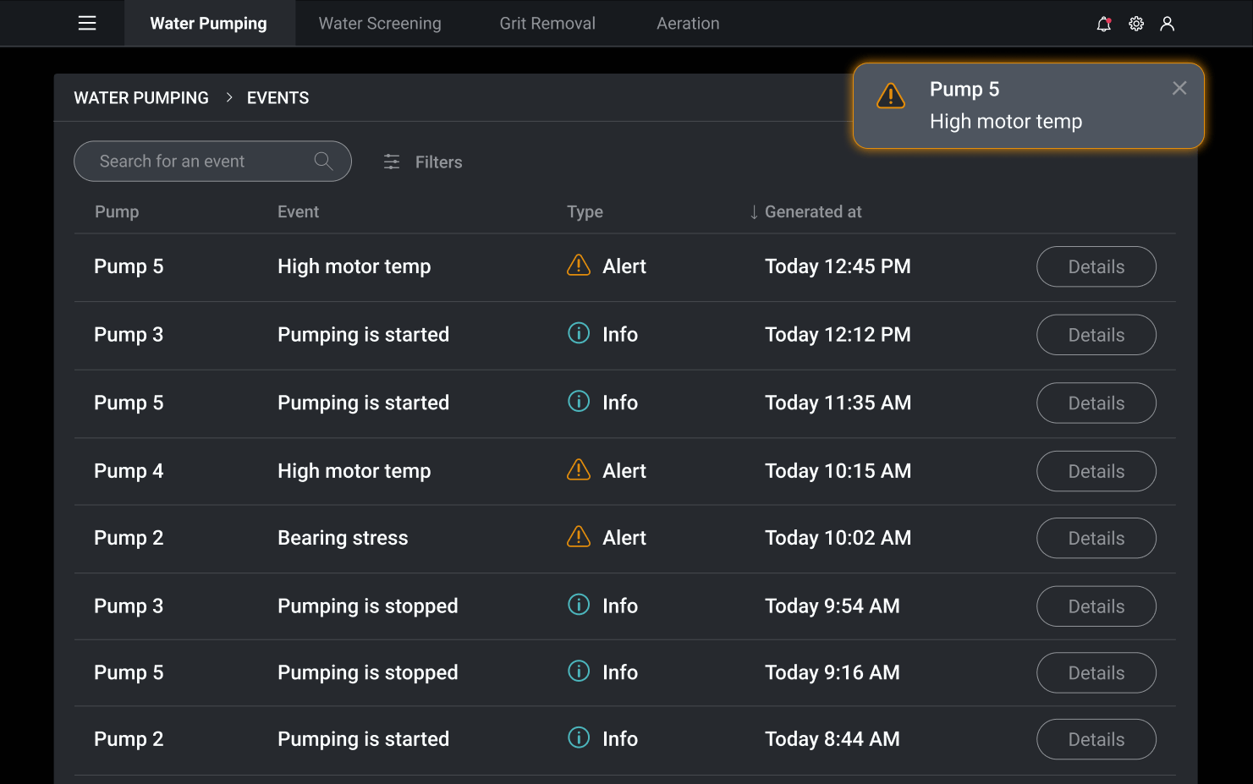Open Details for Pump 4 high motor temp

[x=1096, y=471]
